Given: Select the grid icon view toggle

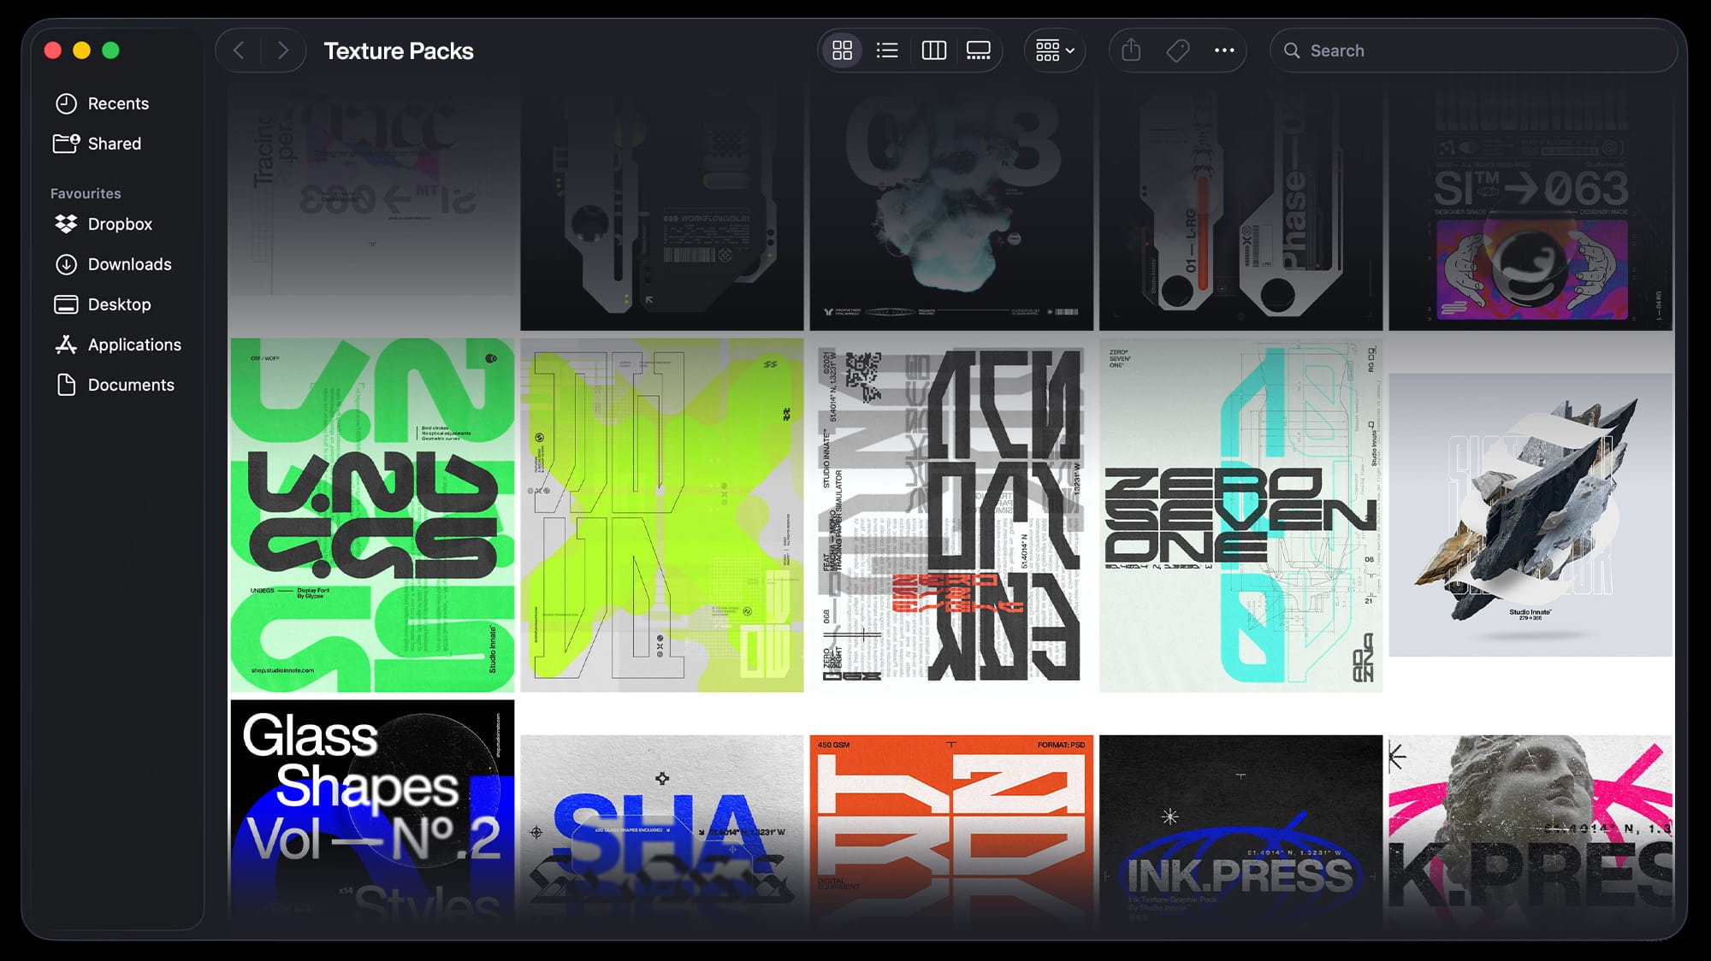Looking at the screenshot, I should [841, 50].
